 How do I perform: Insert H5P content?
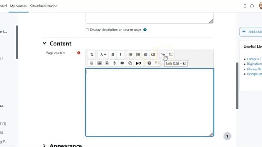click(138, 63)
